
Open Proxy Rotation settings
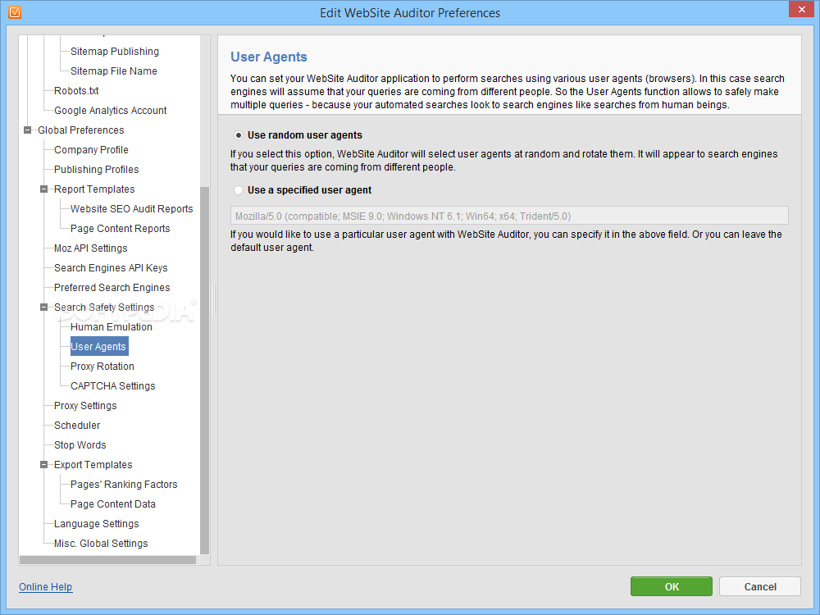(102, 367)
